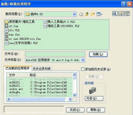
Task: Go up one folder level icon
Action: (x=87, y=14)
